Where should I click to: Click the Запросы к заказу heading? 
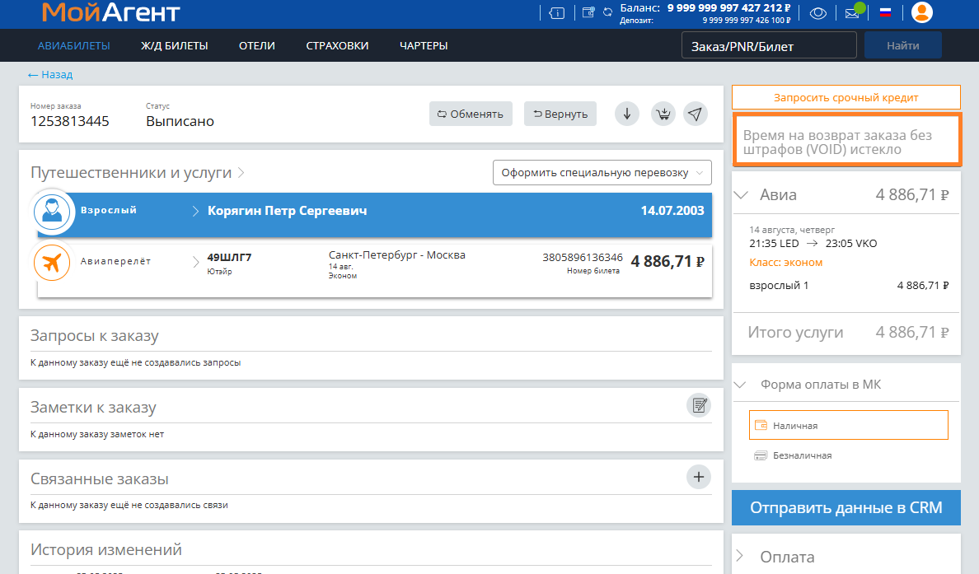coord(94,336)
